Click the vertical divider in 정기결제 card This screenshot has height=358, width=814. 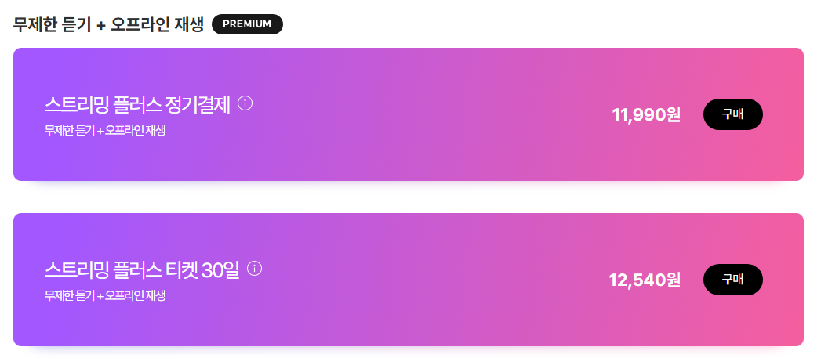pos(333,114)
